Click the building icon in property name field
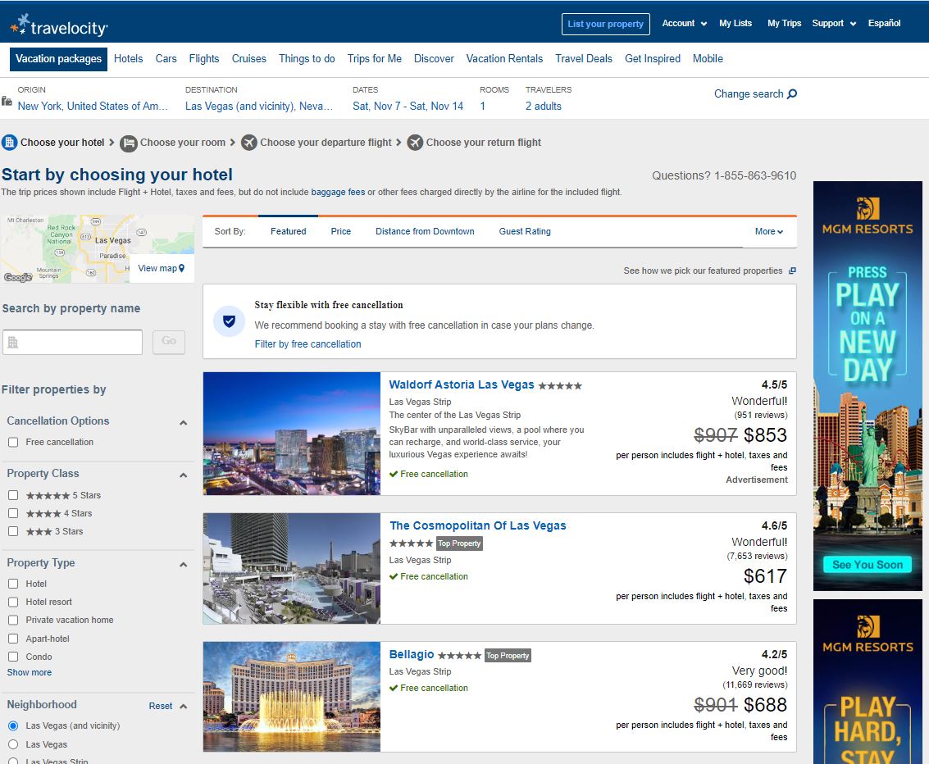Screen dimensions: 929x764 (x=12, y=343)
